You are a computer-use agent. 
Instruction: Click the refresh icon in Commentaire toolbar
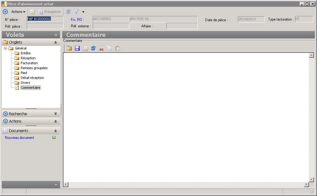coord(93,48)
